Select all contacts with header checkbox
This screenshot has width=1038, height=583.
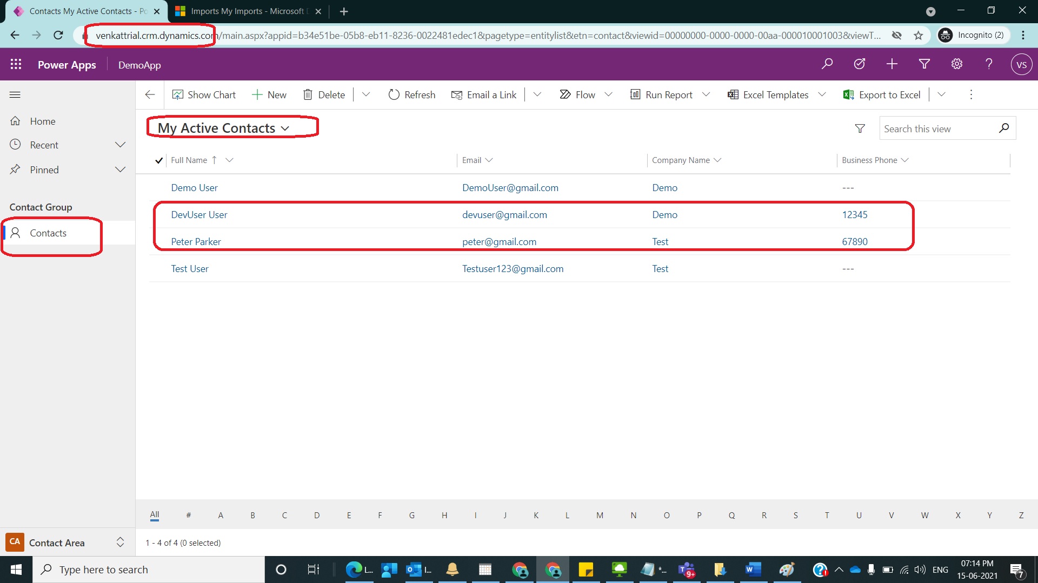coord(158,160)
